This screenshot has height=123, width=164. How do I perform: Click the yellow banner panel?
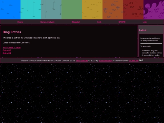point(92,9)
